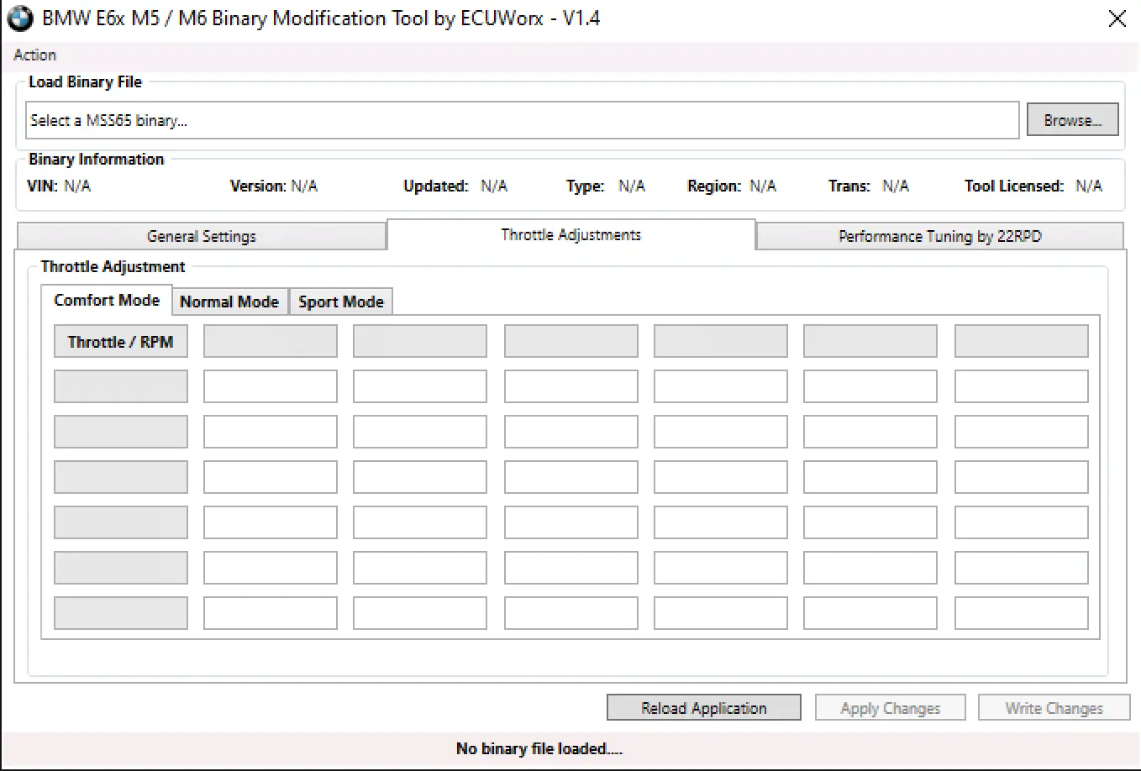The image size is (1141, 771).
Task: Click the Write Changes button
Action: point(1054,708)
